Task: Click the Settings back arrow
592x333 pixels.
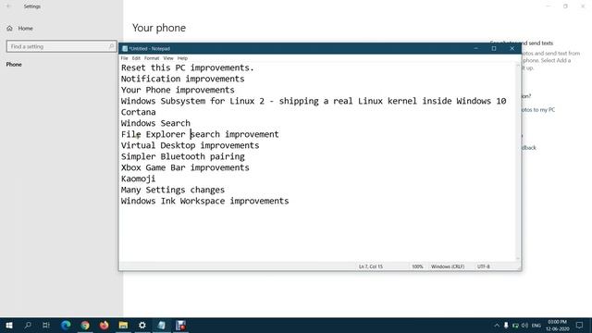Action: pos(8,6)
